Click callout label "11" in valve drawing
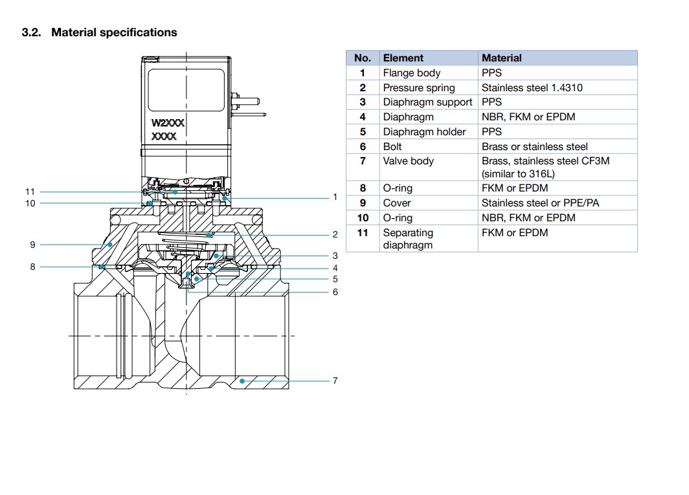Screen dimensions: 689x495 tap(30, 192)
